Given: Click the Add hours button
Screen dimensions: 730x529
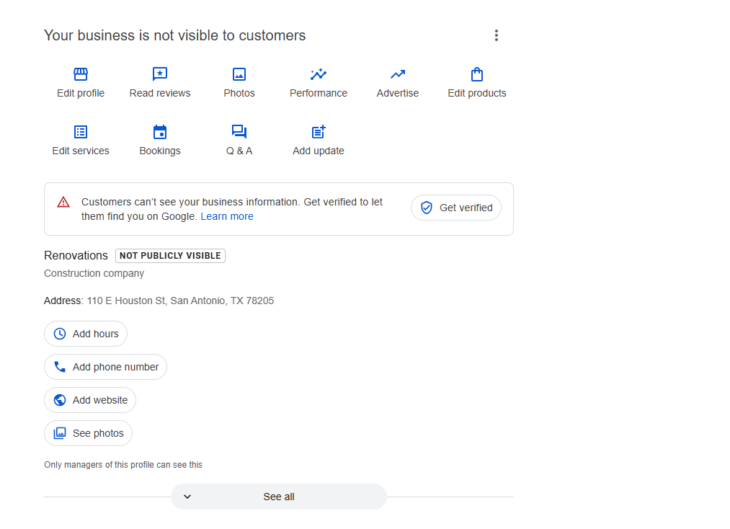Looking at the screenshot, I should [x=86, y=334].
